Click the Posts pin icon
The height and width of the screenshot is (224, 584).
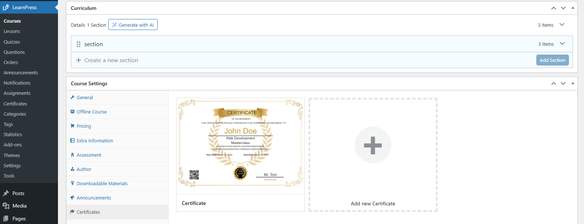click(x=6, y=193)
